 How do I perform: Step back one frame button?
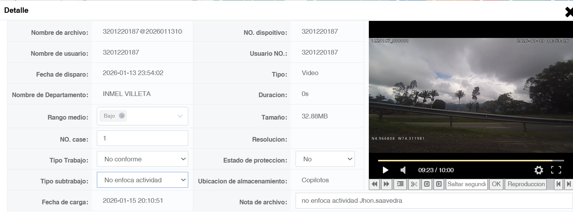[x=427, y=184]
